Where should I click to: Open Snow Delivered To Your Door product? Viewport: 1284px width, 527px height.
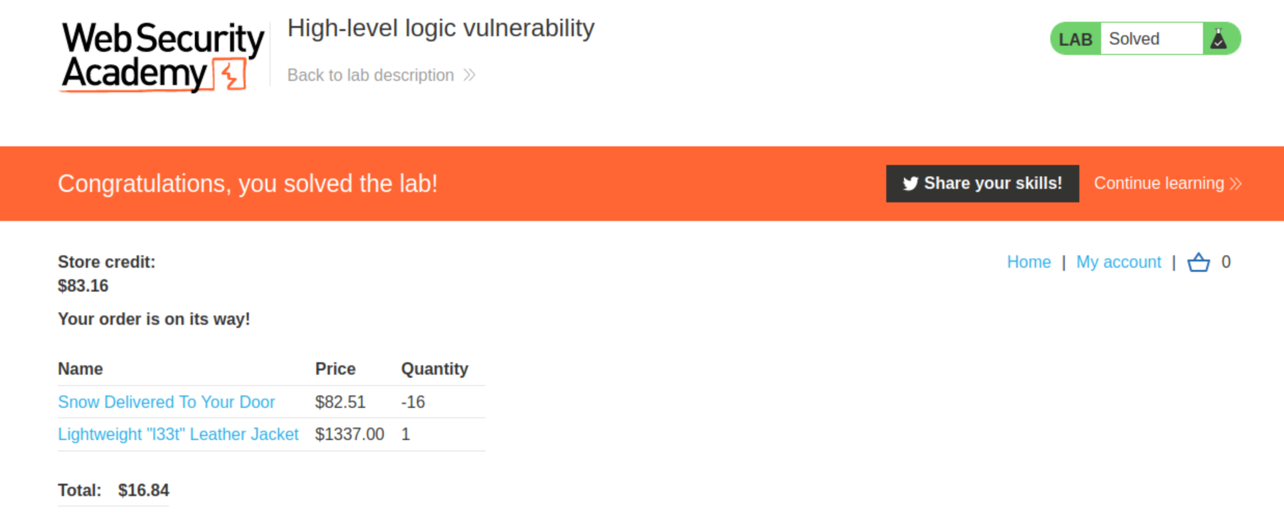pyautogui.click(x=166, y=402)
